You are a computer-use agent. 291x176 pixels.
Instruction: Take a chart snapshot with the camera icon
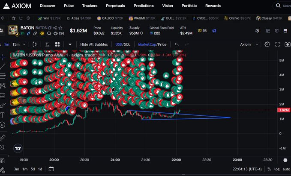(288, 44)
